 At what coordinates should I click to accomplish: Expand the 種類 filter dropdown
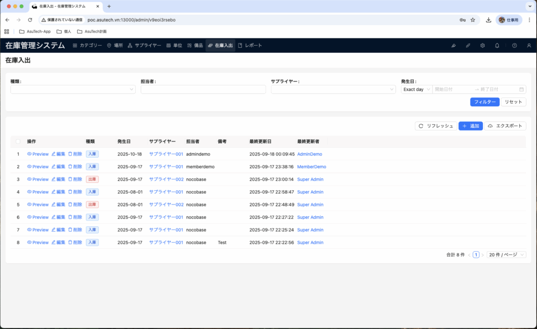point(73,90)
